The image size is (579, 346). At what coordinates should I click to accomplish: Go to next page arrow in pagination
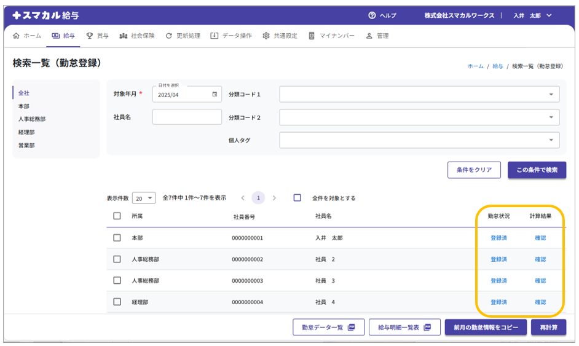[x=274, y=198]
